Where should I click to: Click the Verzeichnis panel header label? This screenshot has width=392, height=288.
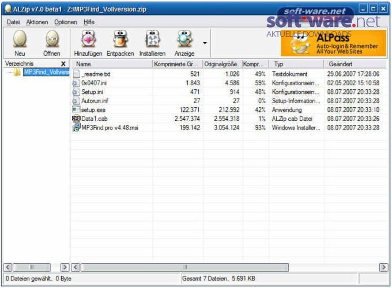[19, 64]
